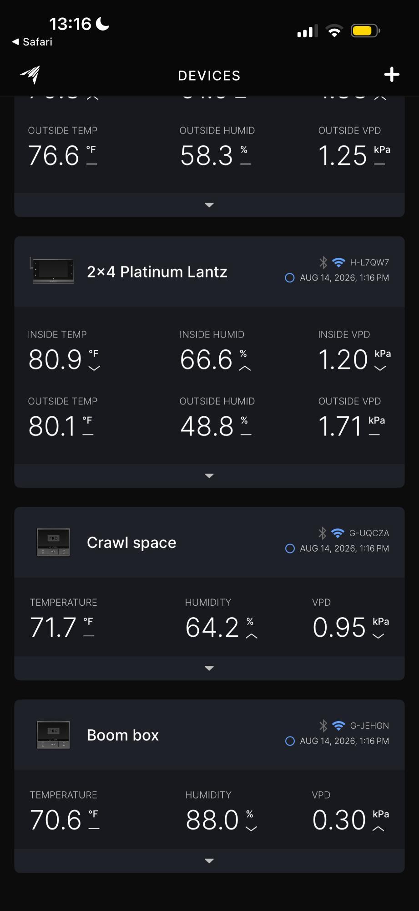Tap the WiFi icon beside H-L7QW7
Screen dimensions: 419x911
coord(338,262)
